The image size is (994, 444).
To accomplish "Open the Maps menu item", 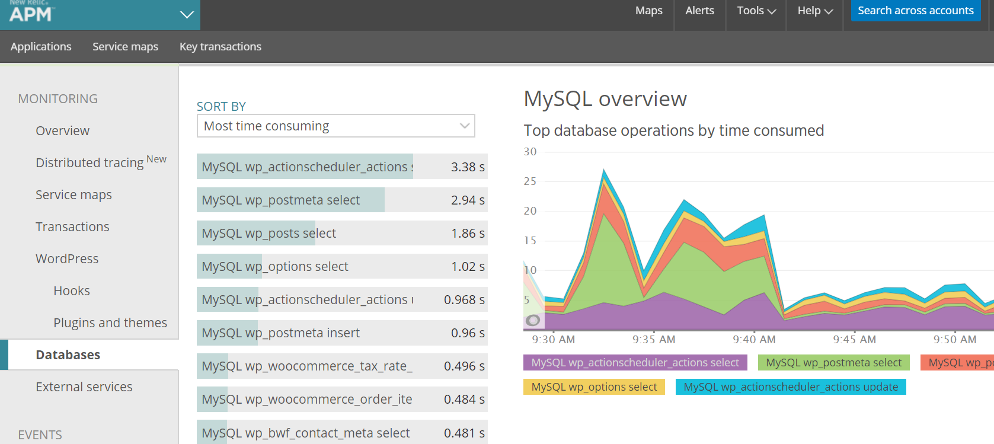I will click(x=649, y=11).
